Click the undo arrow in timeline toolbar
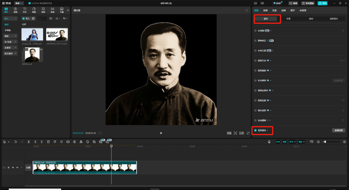 point(16,142)
